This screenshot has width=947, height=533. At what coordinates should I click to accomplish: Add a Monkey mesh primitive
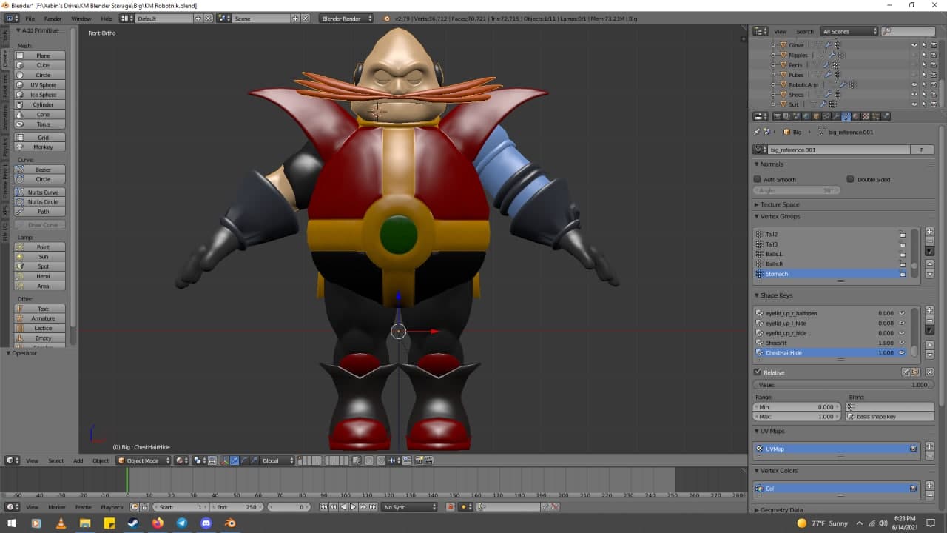click(43, 147)
